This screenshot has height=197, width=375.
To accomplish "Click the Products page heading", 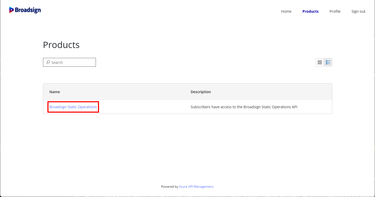I will pos(61,45).
